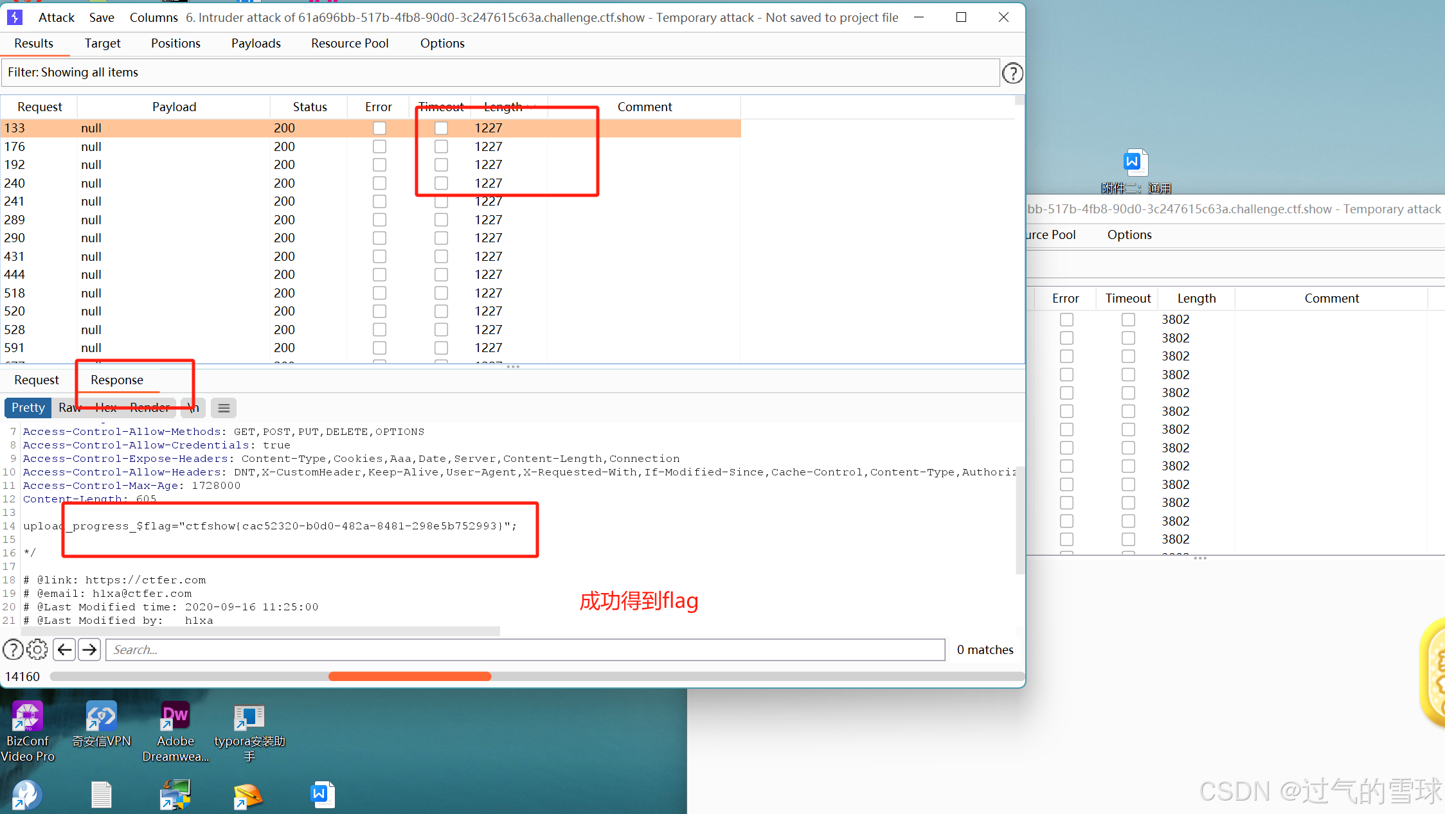Check the Timeout checkbox for request 176
The width and height of the screenshot is (1445, 814).
point(441,146)
